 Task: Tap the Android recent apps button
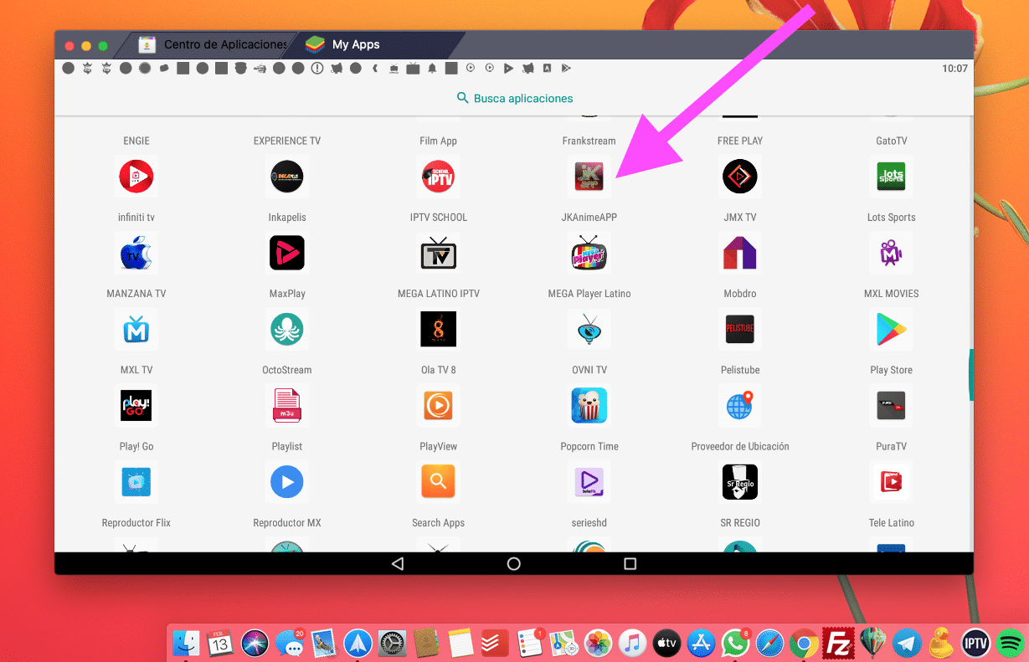pyautogui.click(x=630, y=564)
